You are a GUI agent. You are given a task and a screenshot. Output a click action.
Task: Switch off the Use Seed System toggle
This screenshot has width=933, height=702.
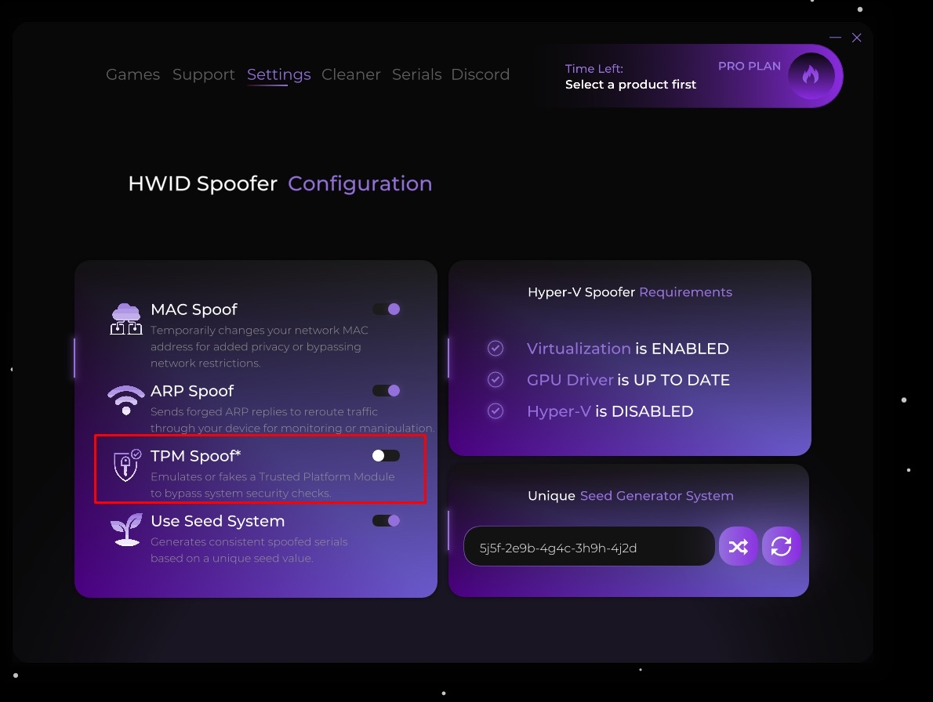click(x=387, y=521)
